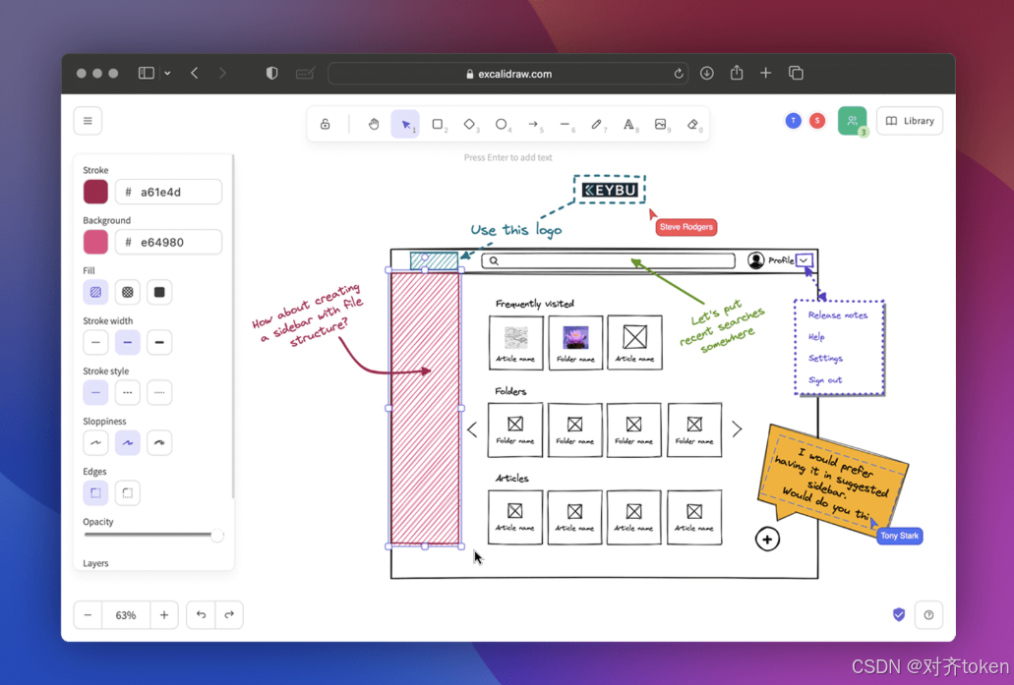Click collaborator avatar S
This screenshot has width=1014, height=685.
(817, 121)
